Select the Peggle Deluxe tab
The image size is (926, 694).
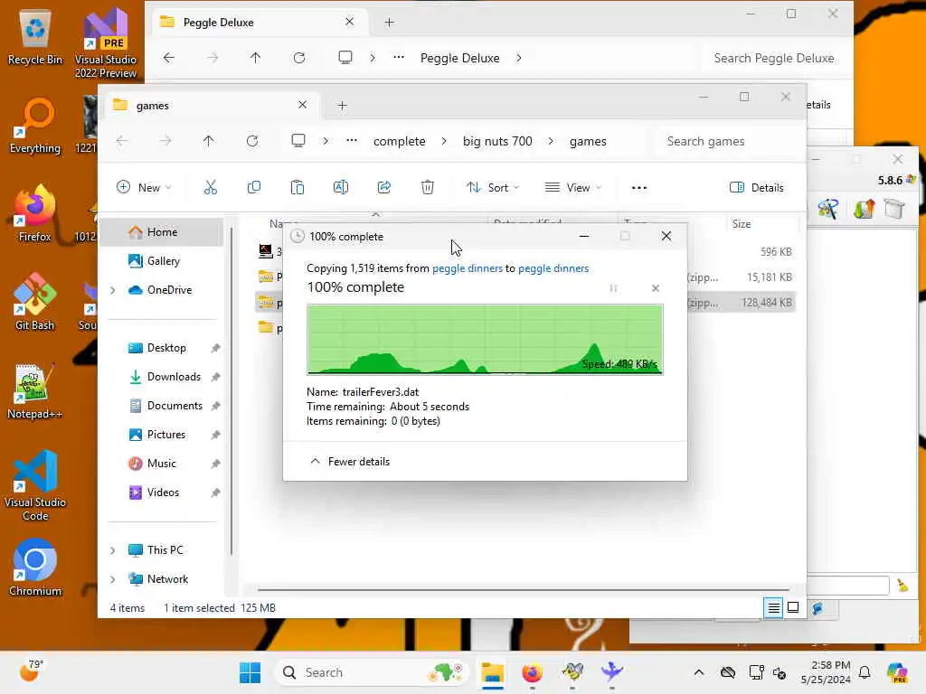(259, 23)
